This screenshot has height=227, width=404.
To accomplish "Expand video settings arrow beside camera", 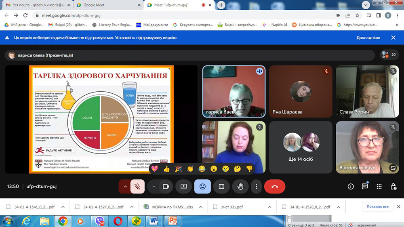I will (154, 187).
